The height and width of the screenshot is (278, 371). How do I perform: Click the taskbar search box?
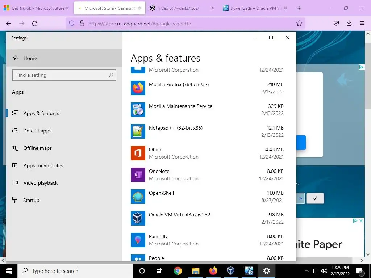[x=75, y=271]
